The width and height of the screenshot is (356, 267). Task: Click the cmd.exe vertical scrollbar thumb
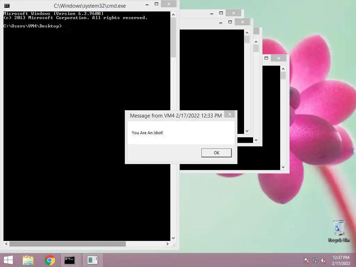(173, 38)
